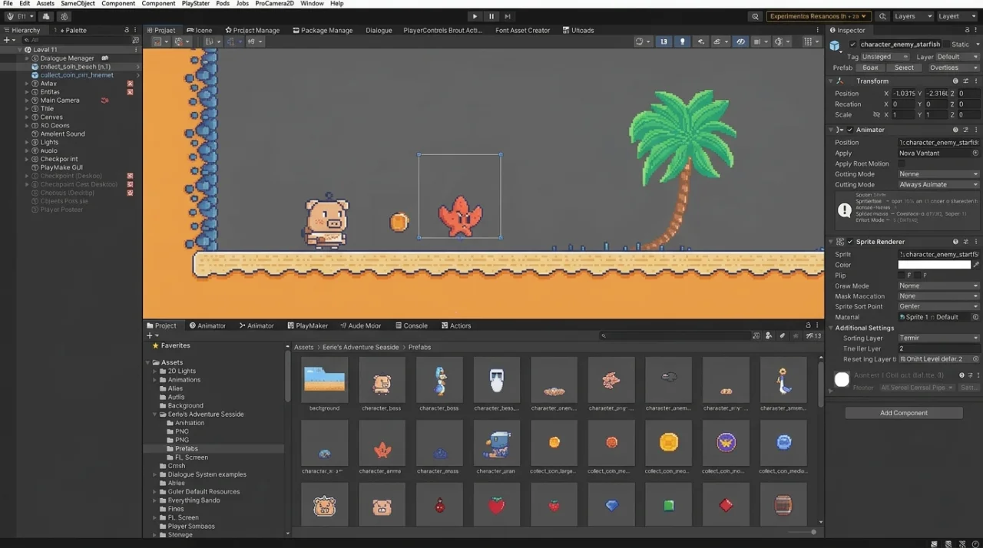The width and height of the screenshot is (983, 548).
Task: Open the prefab Overrides dropdown
Action: point(955,68)
